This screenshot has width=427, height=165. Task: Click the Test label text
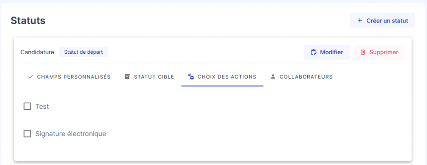pos(42,106)
